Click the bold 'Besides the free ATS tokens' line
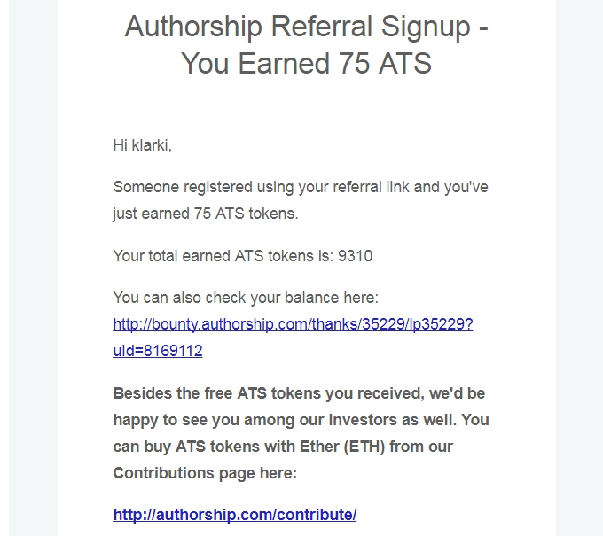Screen dimensions: 603x536 pyautogui.click(x=299, y=393)
